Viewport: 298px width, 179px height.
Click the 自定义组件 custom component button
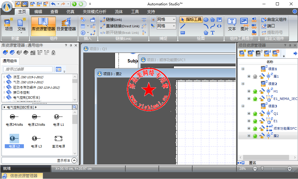274,20
